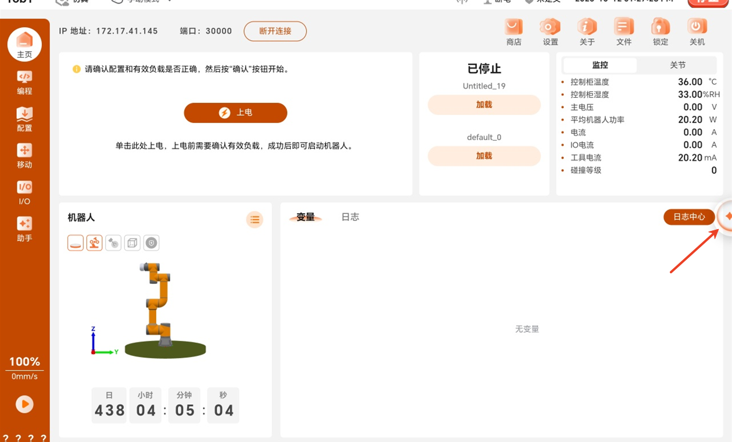Open the 编程 programming section
The width and height of the screenshot is (732, 442).
24,83
